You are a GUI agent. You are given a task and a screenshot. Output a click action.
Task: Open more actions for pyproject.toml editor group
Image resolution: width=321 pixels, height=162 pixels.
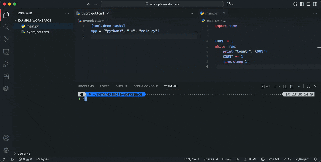tap(191, 13)
